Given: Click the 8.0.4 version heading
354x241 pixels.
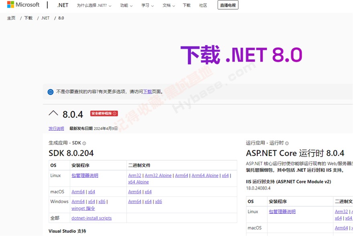Looking at the screenshot, I should (73, 114).
